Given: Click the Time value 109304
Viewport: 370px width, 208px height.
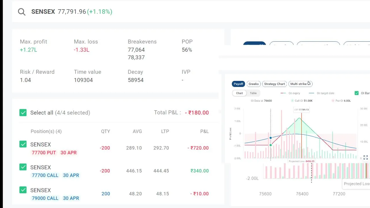Looking at the screenshot, I should (83, 80).
